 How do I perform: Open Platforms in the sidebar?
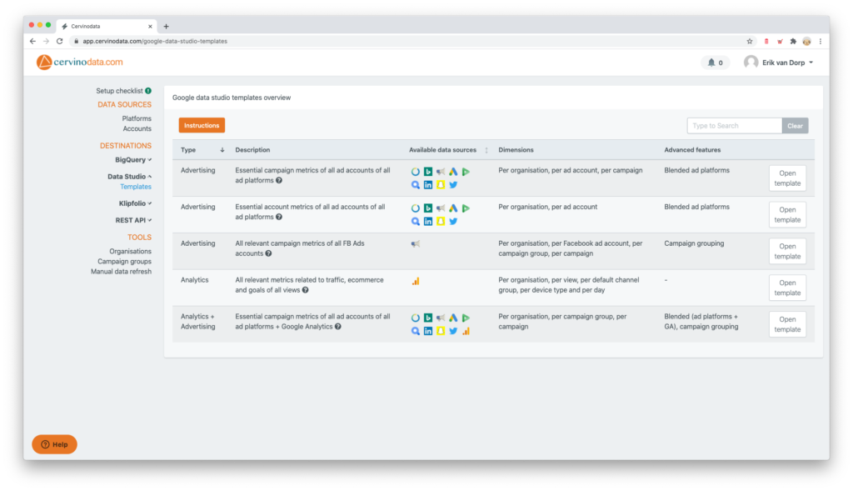click(137, 118)
